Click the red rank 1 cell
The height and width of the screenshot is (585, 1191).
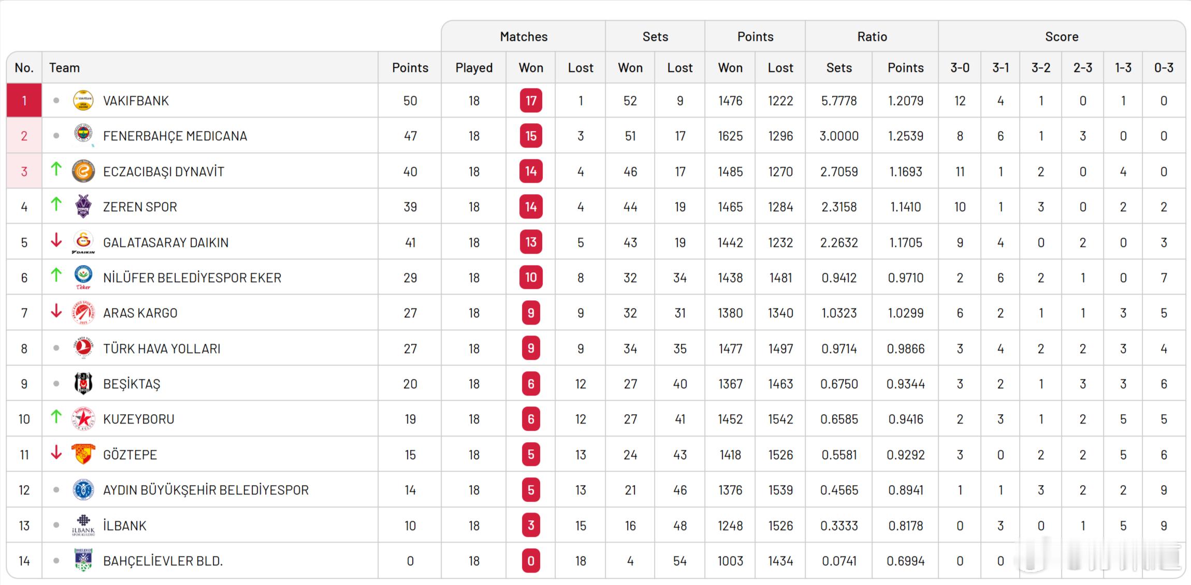pos(24,100)
